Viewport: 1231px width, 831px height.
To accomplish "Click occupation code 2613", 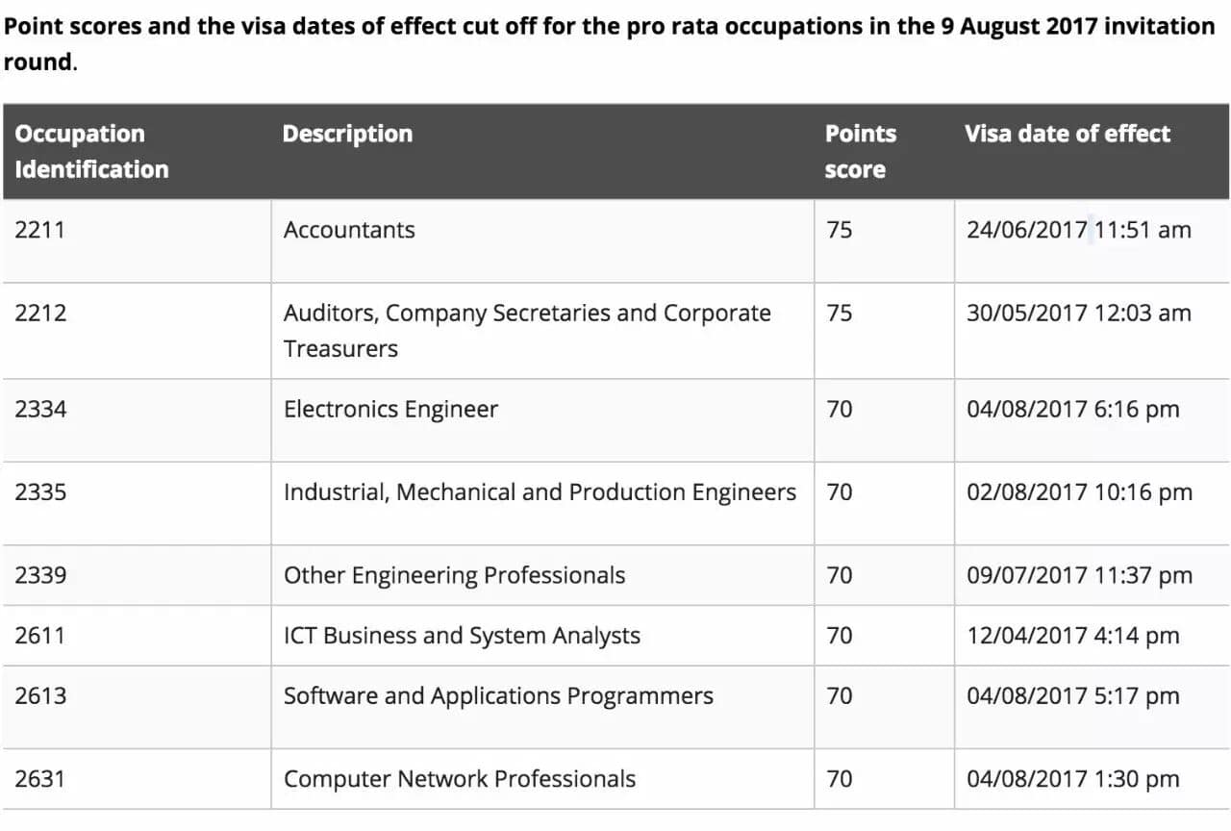I will pyautogui.click(x=40, y=695).
